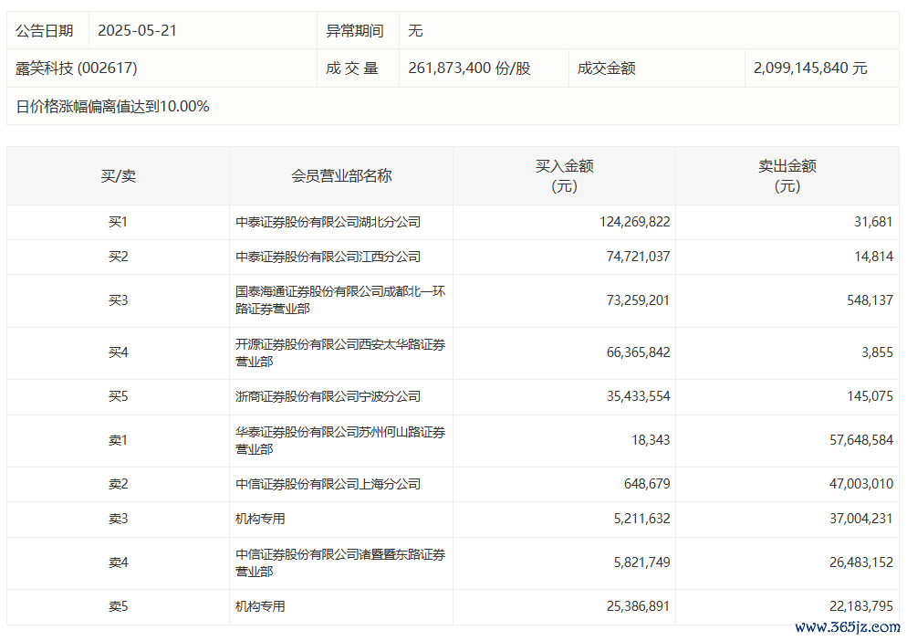The width and height of the screenshot is (907, 641).
Task: Select the 卖3 row label
Action: point(118,519)
